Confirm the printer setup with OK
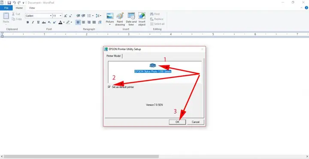The width and height of the screenshot is (309, 159). tap(177, 122)
